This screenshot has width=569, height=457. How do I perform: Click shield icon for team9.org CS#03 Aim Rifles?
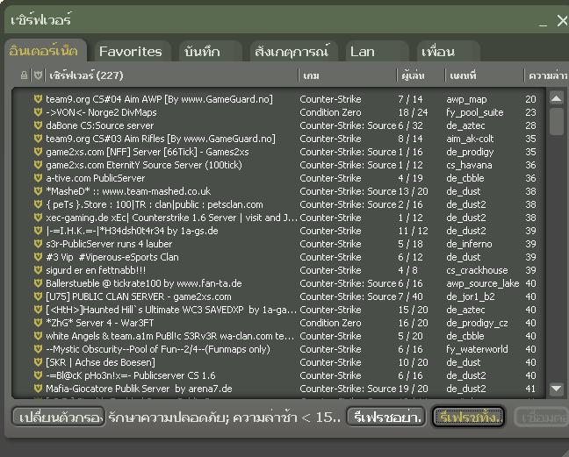38,139
